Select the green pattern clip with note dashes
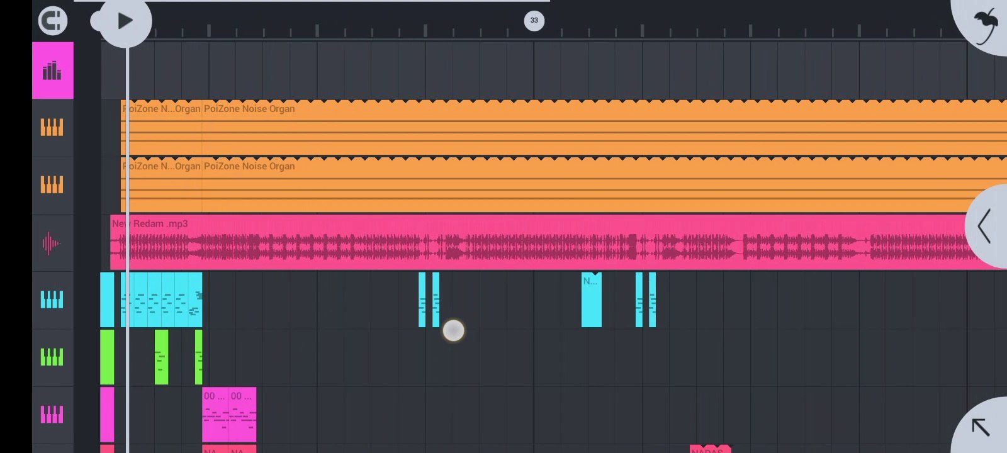1007x453 pixels. pyautogui.click(x=162, y=357)
